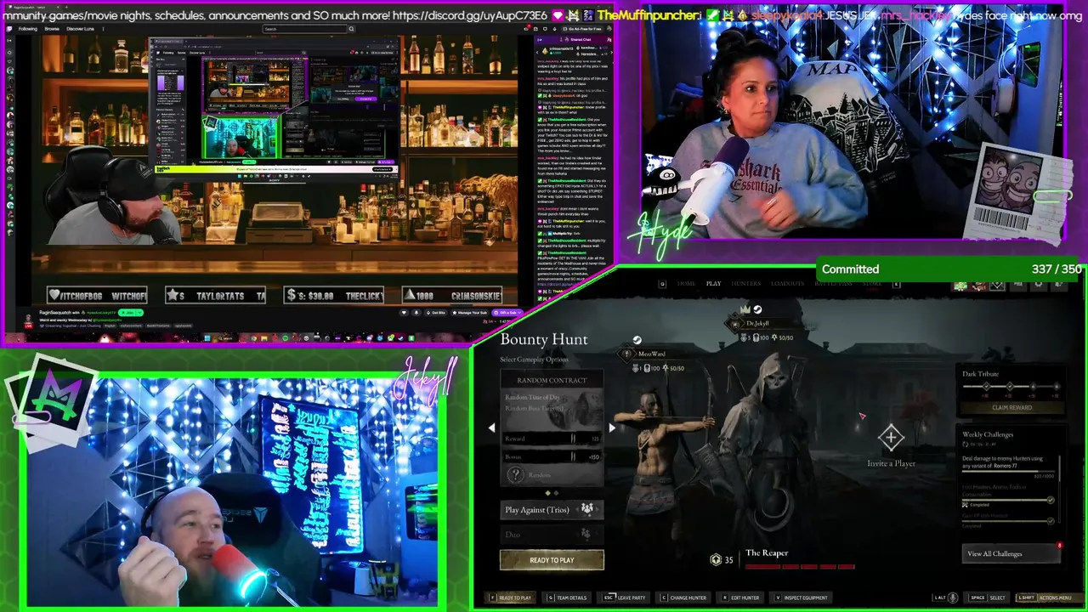Click the Twitch search field

(x=304, y=29)
